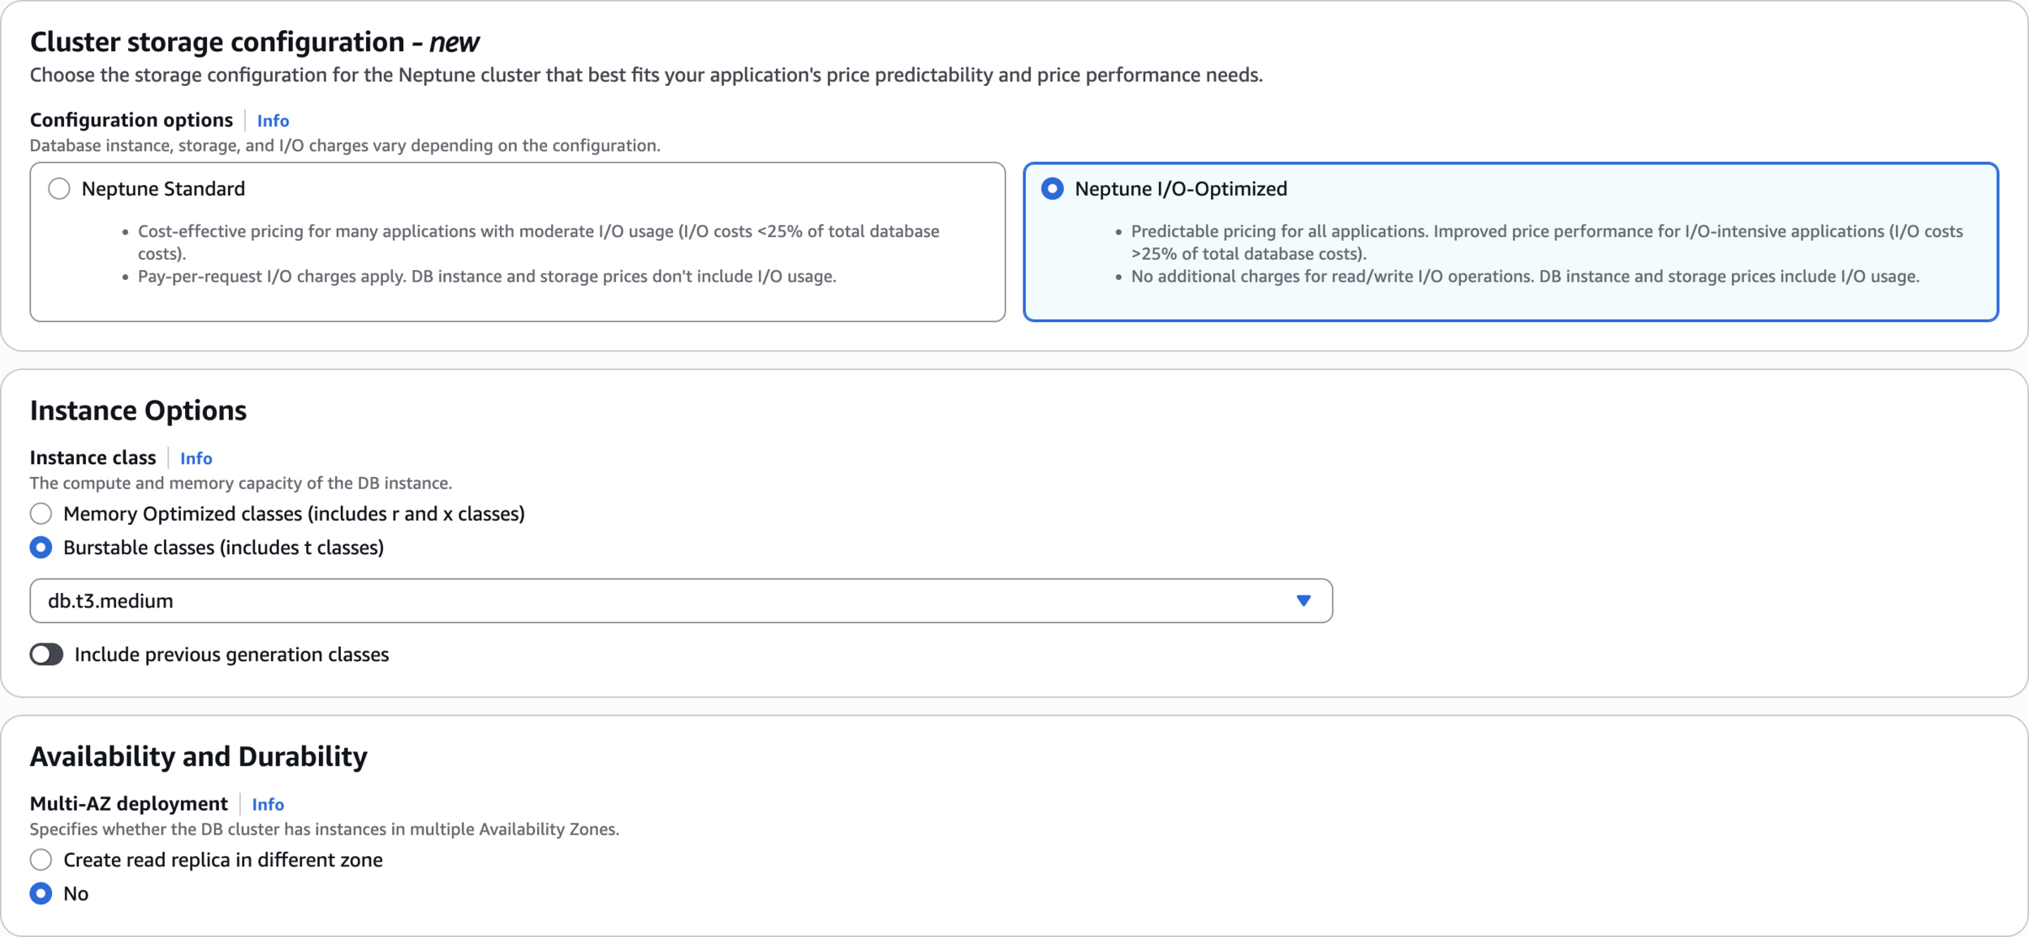Toggle Include previous generation classes switch
Image resolution: width=2029 pixels, height=937 pixels.
click(x=46, y=655)
